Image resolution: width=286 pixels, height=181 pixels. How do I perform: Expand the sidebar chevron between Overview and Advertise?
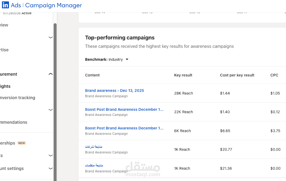pos(51,37)
